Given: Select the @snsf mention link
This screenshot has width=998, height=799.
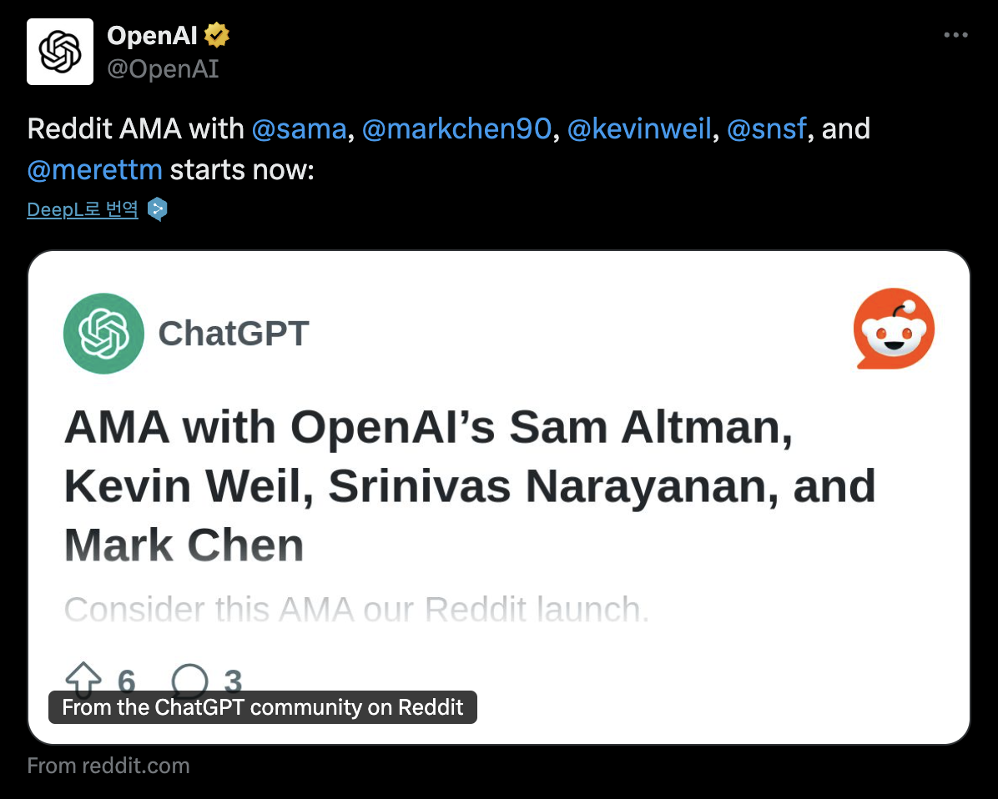Looking at the screenshot, I should pyautogui.click(x=768, y=129).
